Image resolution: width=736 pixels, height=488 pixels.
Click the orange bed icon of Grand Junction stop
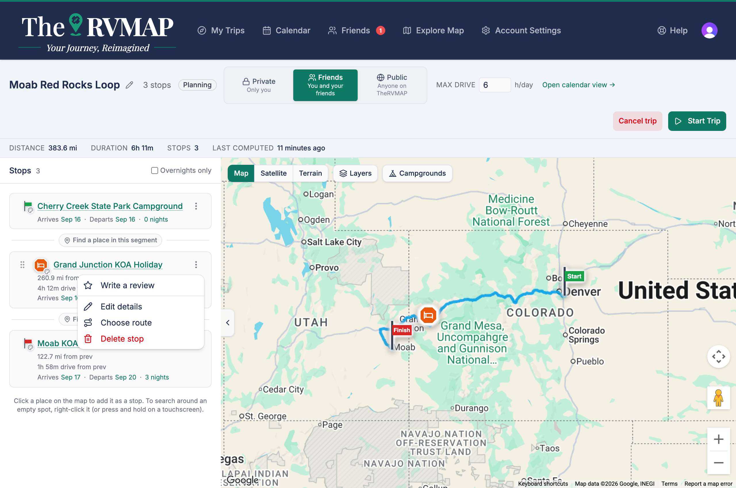[x=41, y=265]
